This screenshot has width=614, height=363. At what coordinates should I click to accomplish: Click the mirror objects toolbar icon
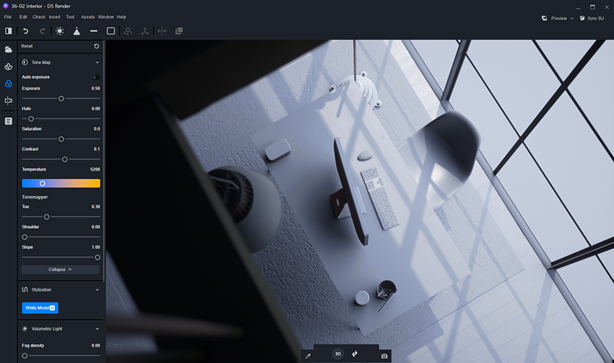(x=162, y=31)
